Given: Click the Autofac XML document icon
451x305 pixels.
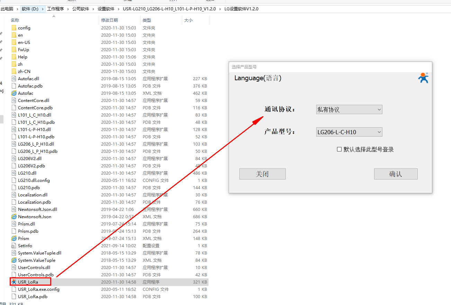Looking at the screenshot, I should [14, 93].
